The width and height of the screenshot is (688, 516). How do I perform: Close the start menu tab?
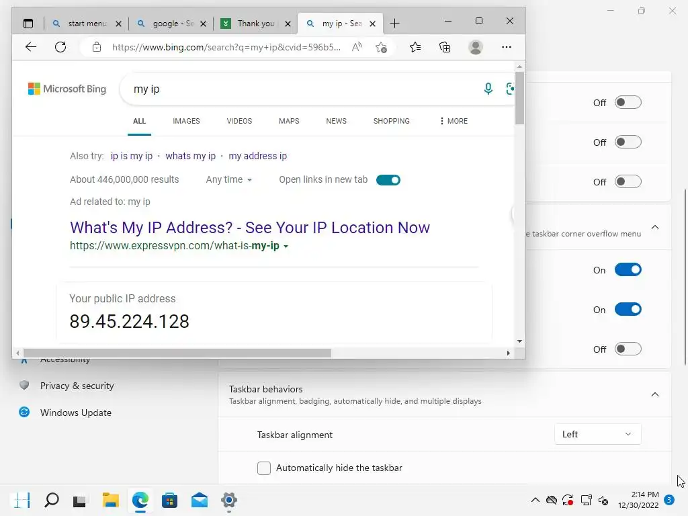118,24
